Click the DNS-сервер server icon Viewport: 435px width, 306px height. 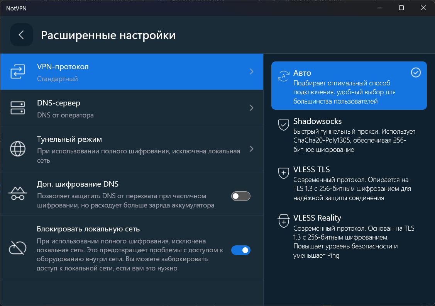click(x=18, y=108)
